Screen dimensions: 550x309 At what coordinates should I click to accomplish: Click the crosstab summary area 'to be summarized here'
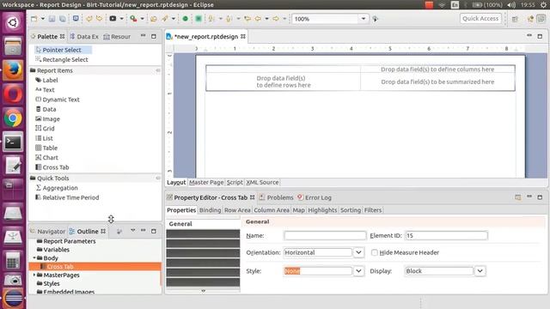(437, 82)
